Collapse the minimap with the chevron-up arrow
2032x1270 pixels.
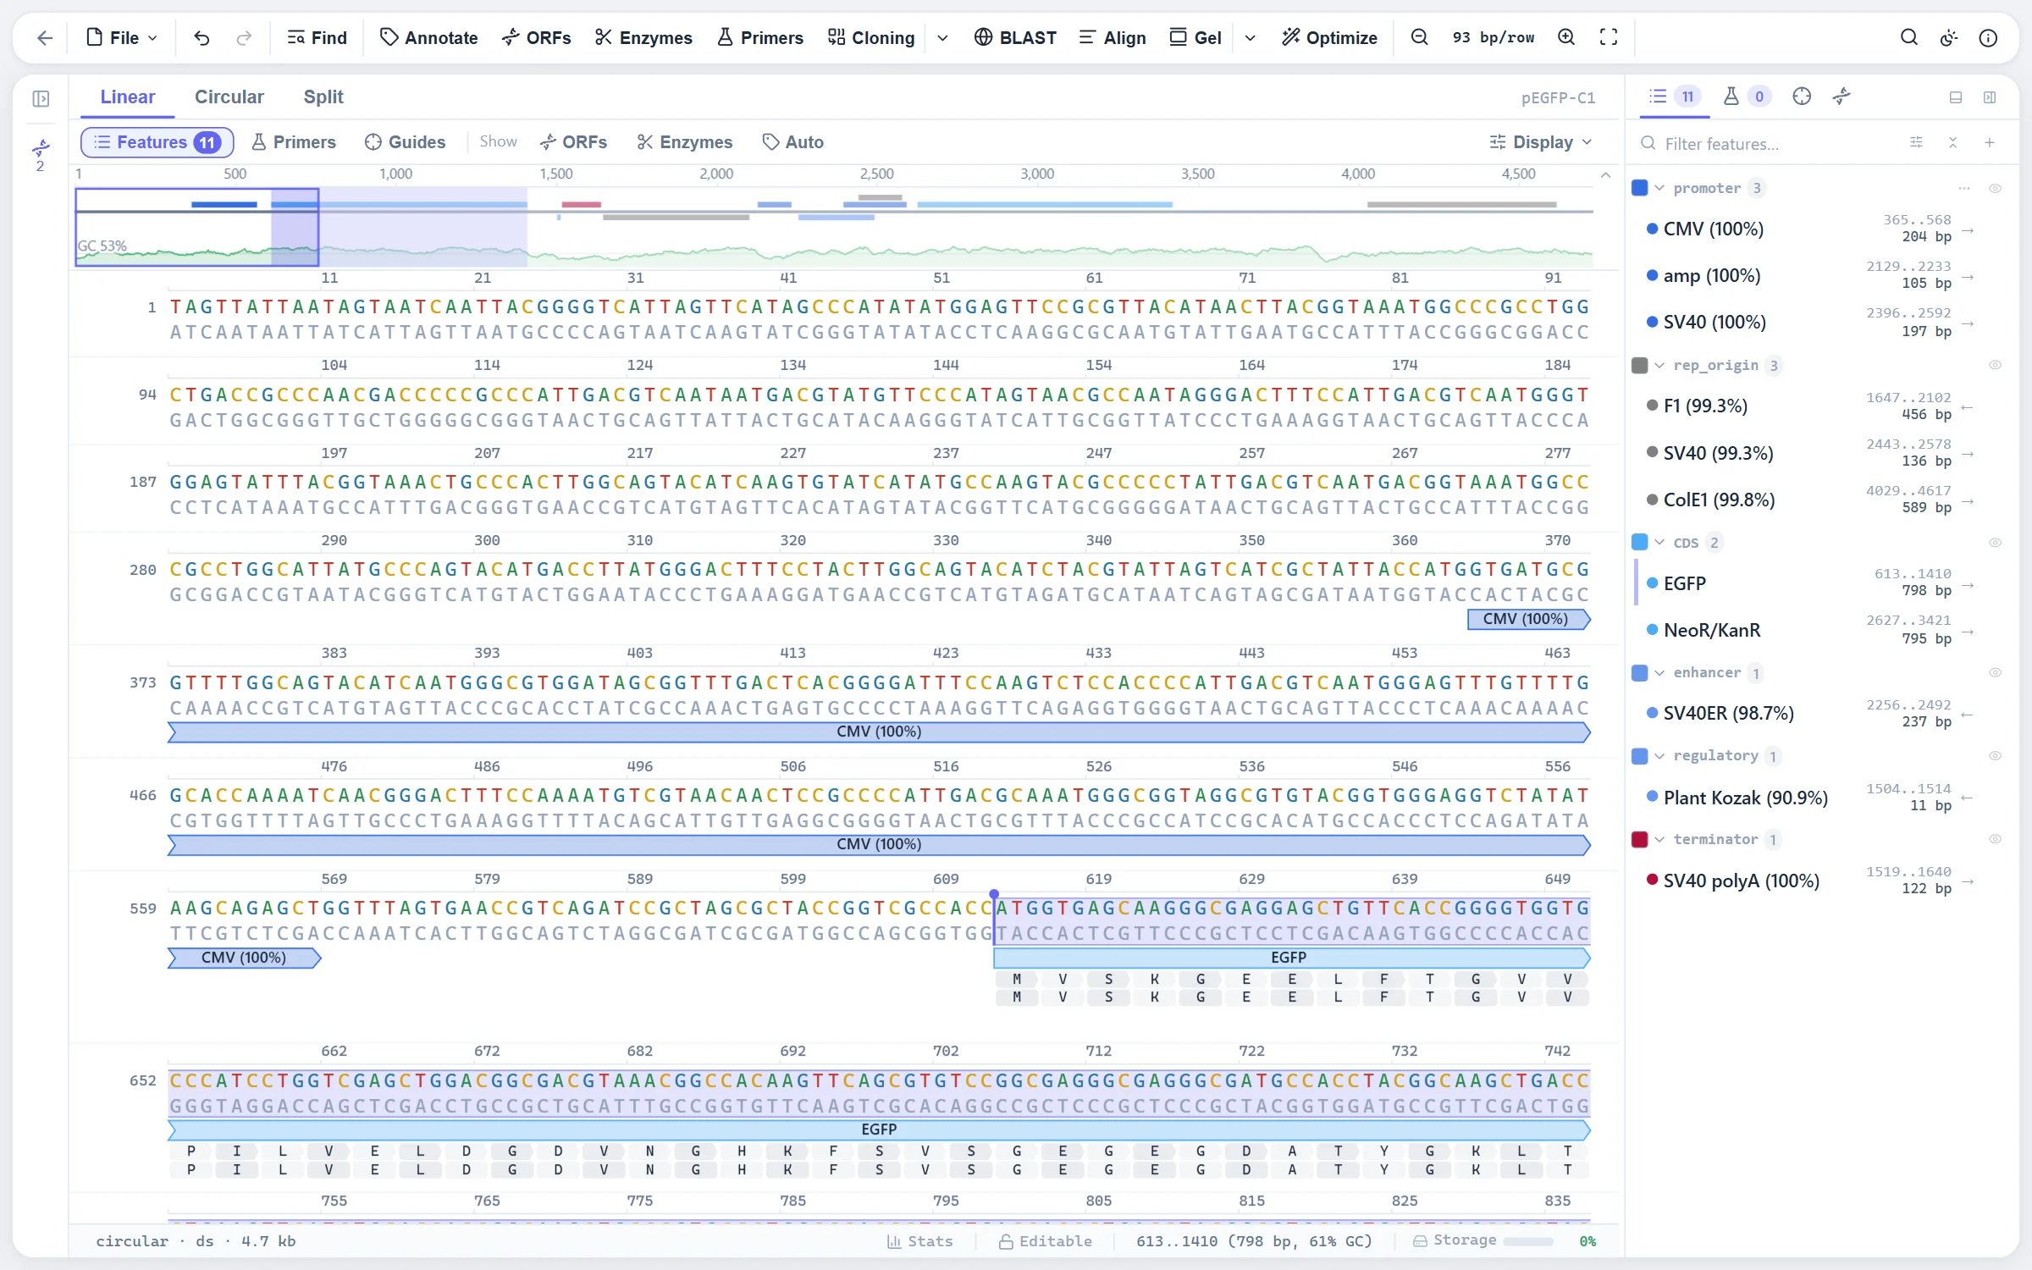point(1605,174)
